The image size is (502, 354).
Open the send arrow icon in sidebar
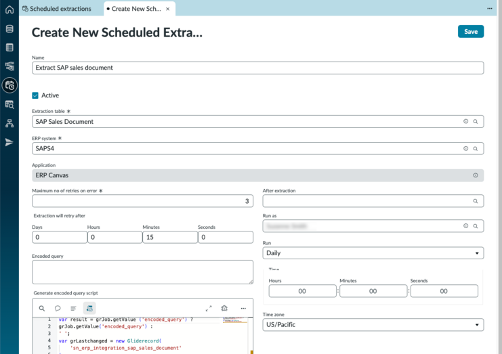[x=9, y=142]
